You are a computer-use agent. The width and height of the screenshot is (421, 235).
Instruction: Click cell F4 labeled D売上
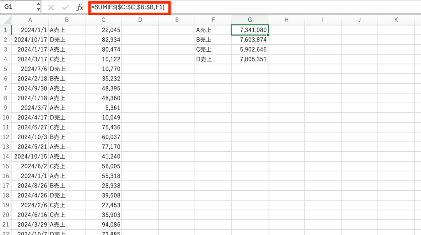click(213, 59)
